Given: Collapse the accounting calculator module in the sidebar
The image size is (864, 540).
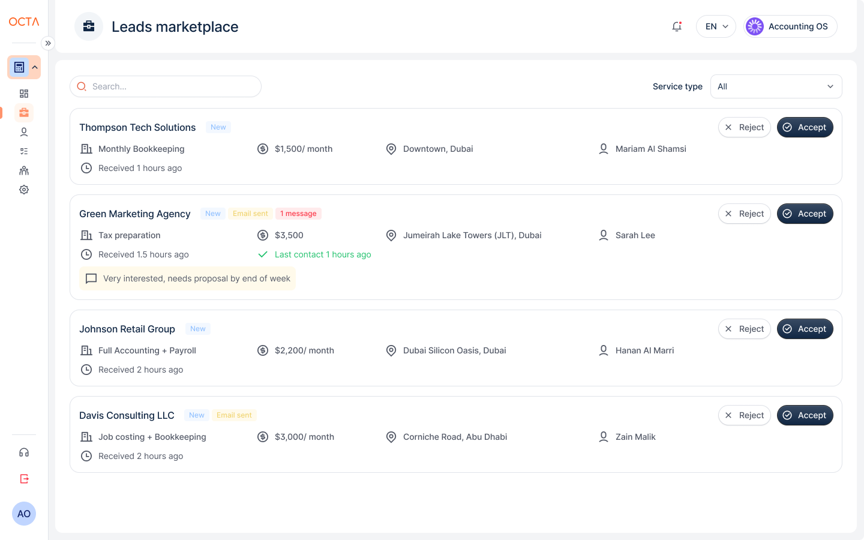Looking at the screenshot, I should coord(24,67).
